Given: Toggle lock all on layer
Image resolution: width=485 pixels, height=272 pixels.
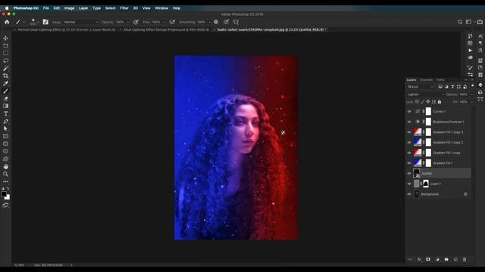Looking at the screenshot, I should click(440, 102).
